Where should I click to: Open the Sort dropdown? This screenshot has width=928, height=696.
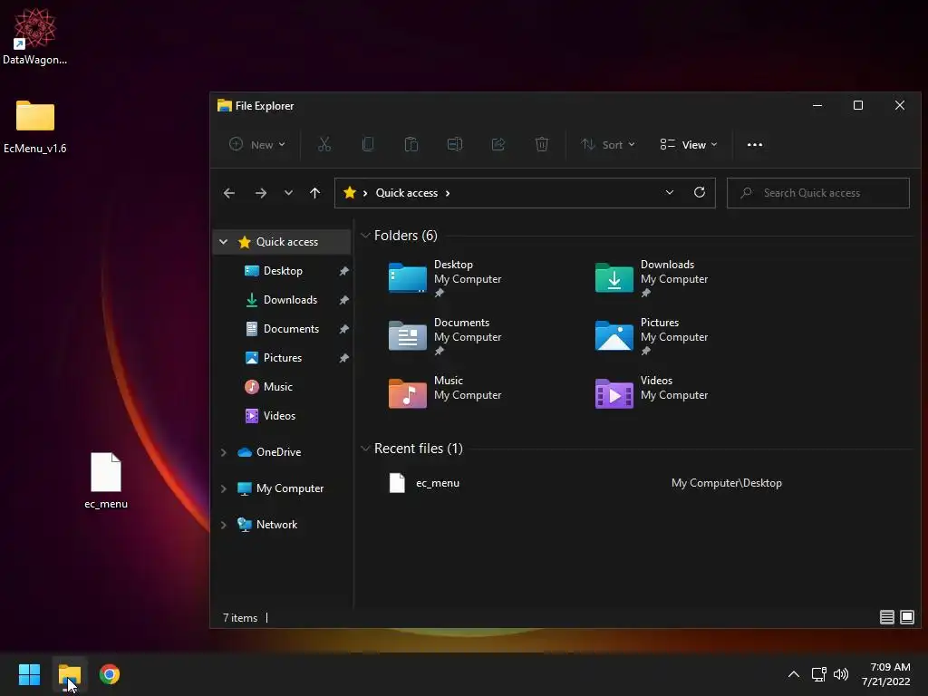click(x=608, y=144)
